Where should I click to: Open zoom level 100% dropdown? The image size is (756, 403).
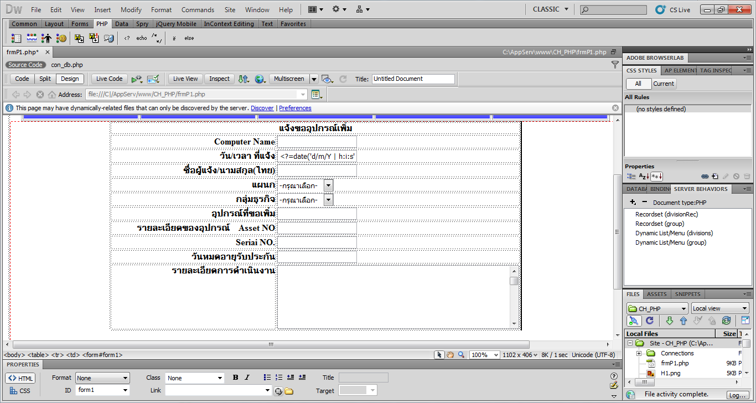(x=485, y=355)
